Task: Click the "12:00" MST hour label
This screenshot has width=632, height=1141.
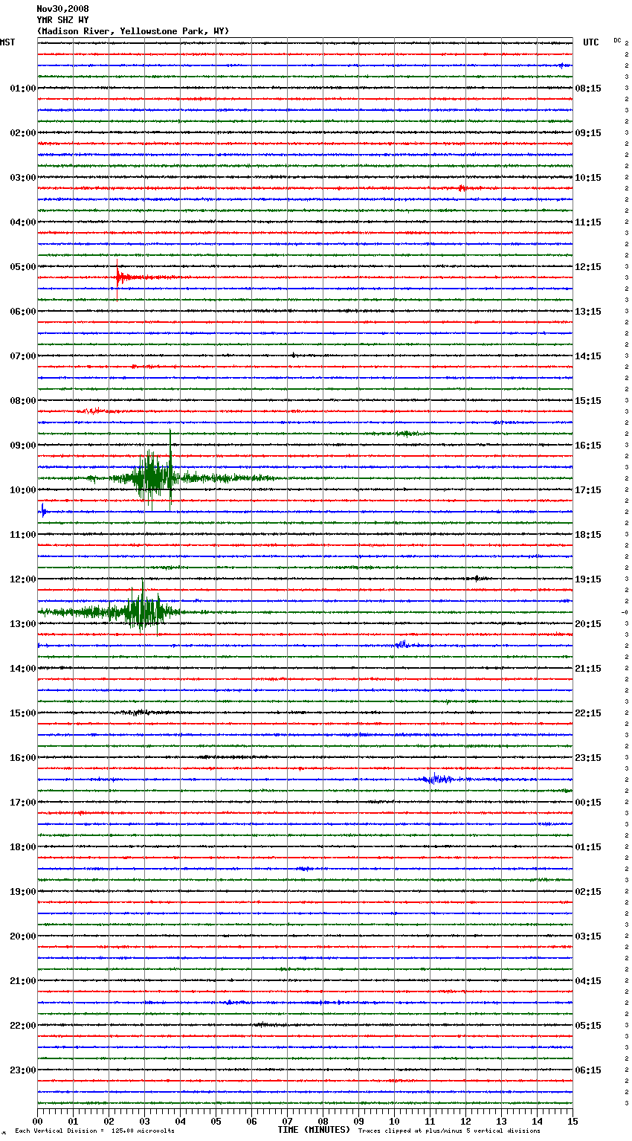Action: point(23,579)
